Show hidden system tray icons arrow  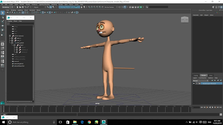(x=187, y=122)
